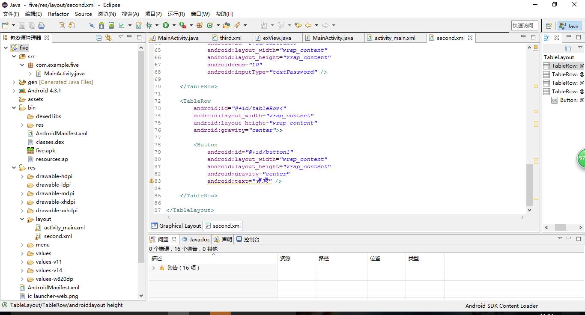Switch to Graphical Layout tab
The image size is (585, 315).
point(176,226)
